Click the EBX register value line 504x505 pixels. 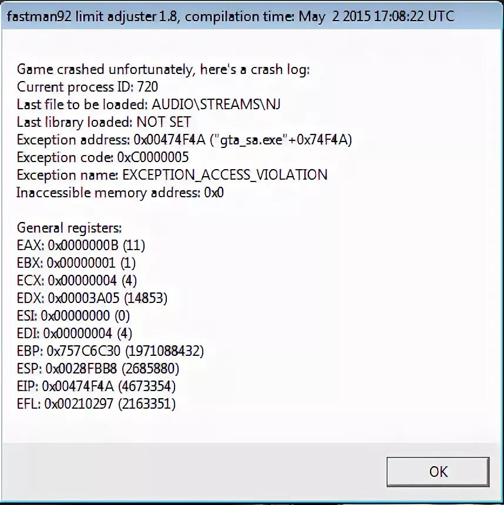pos(76,263)
